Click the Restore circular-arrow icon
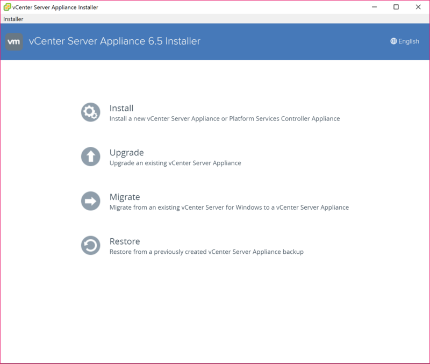Viewport: 430px width, 364px height. (x=90, y=246)
